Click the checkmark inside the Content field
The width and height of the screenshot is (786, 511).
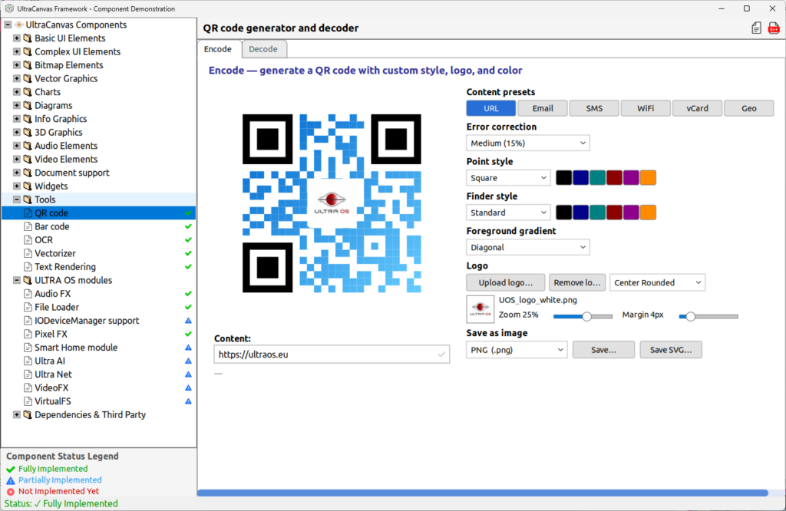(441, 354)
